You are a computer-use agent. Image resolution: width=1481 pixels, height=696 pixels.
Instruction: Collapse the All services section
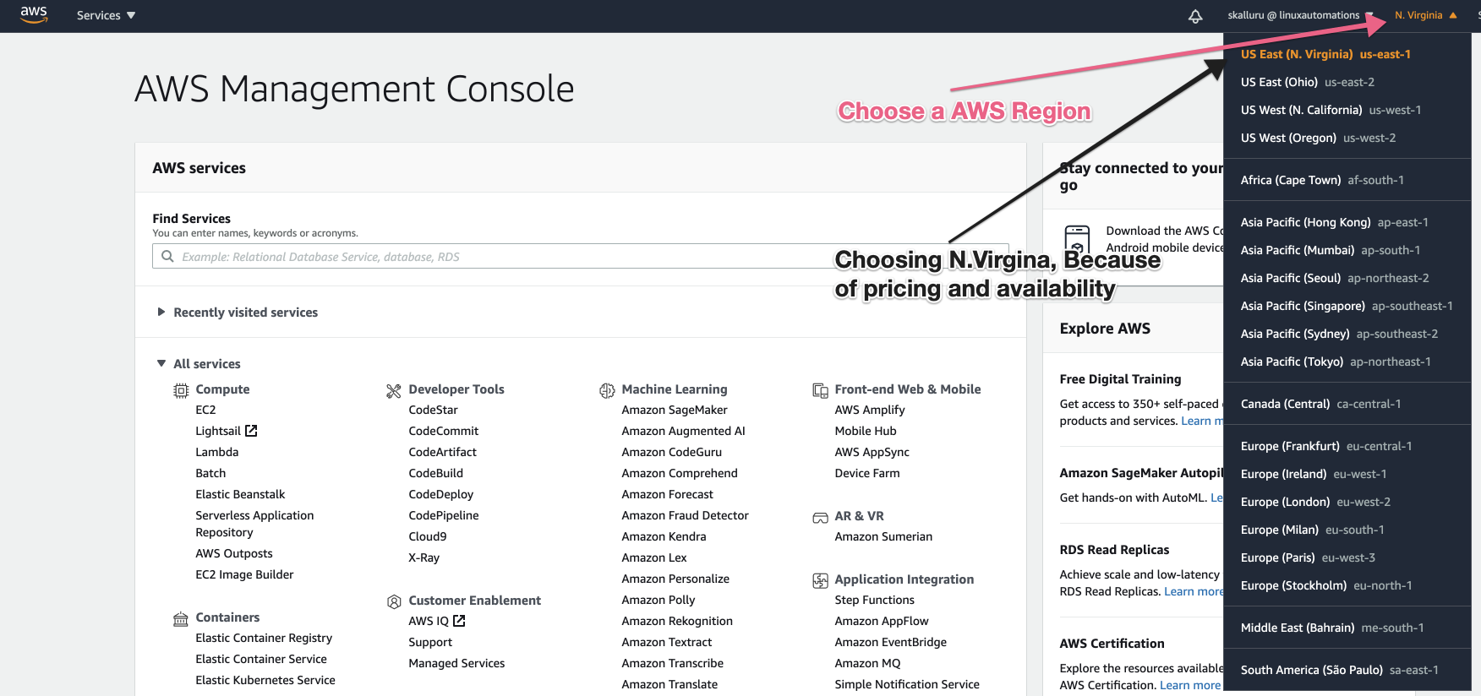(199, 364)
